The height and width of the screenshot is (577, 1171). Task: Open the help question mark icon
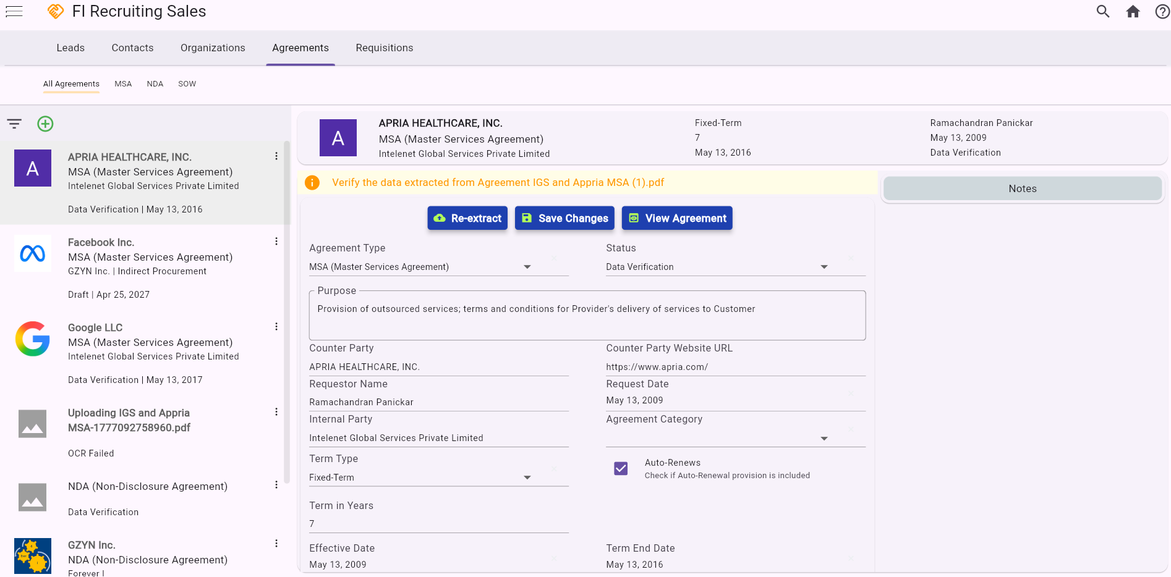pyautogui.click(x=1162, y=11)
